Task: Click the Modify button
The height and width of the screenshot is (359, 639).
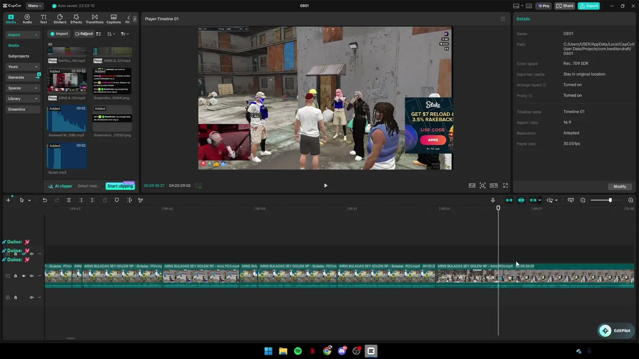Action: tap(620, 186)
